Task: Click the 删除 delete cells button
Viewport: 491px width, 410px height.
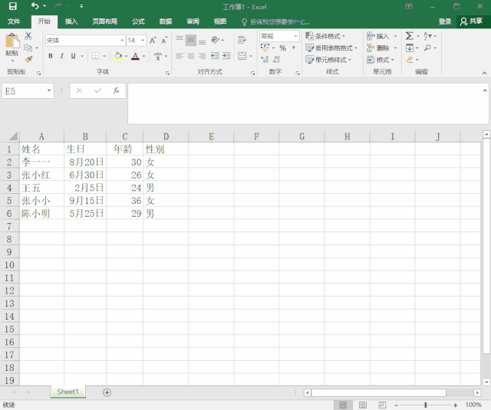Action: (x=382, y=48)
